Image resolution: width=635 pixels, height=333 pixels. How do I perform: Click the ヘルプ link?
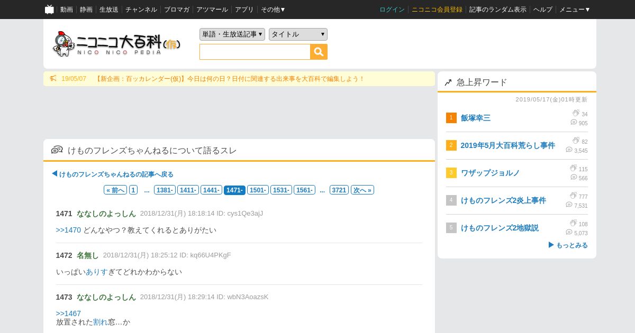point(543,10)
